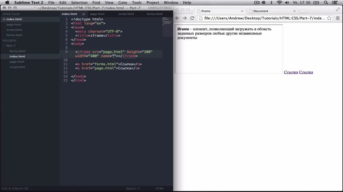Viewport: 343px width, 192px height.
Task: Click the second Ссылка link
Action: pyautogui.click(x=306, y=72)
